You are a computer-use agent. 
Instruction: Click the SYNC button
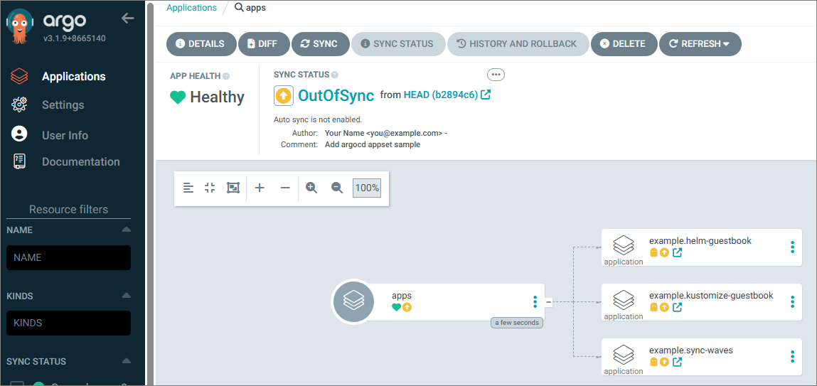[x=320, y=44]
